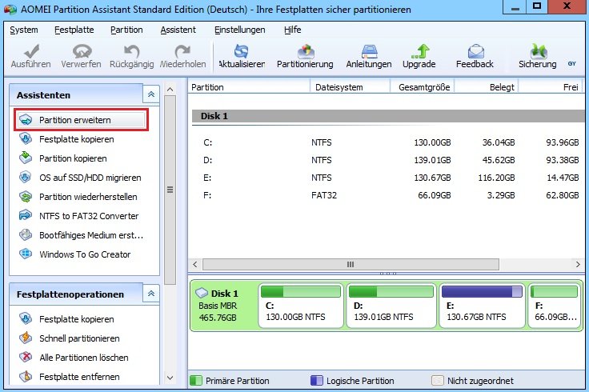Image resolution: width=589 pixels, height=392 pixels.
Task: Click the Partition column header
Action: 249,87
